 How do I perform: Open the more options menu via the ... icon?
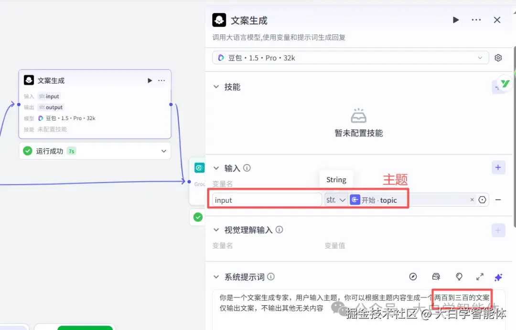(x=476, y=20)
